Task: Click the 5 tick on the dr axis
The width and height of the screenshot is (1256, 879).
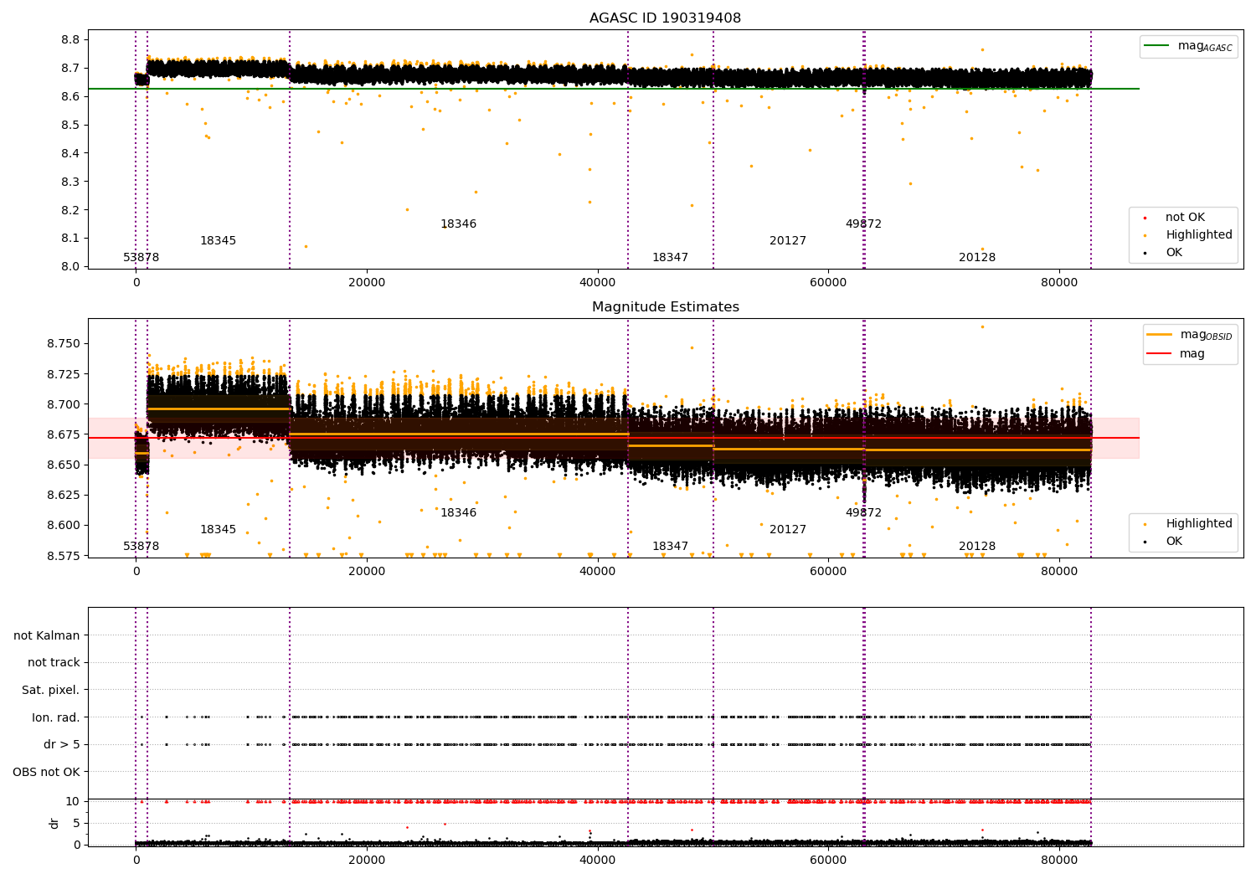Action: (76, 824)
